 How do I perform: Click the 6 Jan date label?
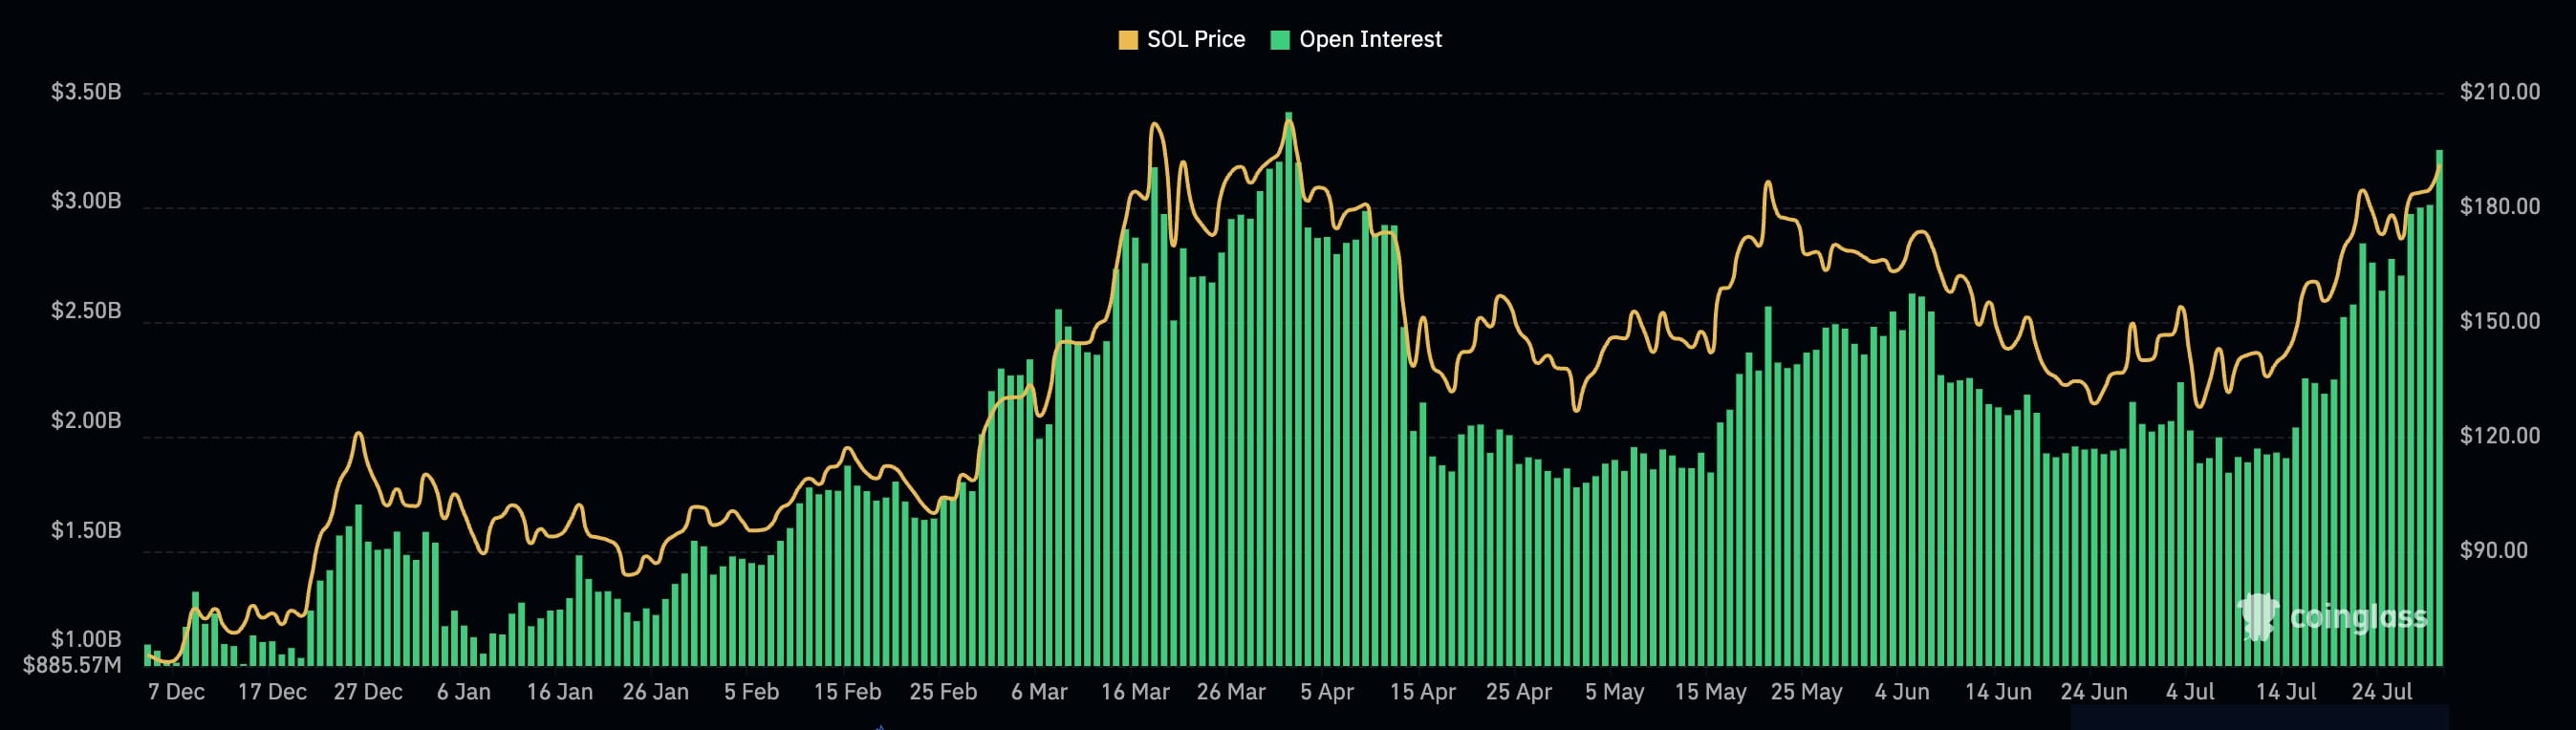pos(464,692)
